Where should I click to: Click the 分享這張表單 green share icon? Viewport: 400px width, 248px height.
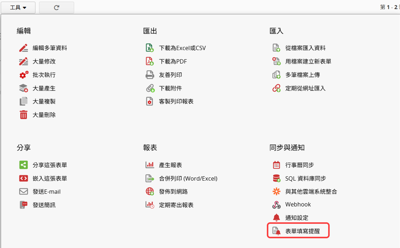pyautogui.click(x=24, y=165)
